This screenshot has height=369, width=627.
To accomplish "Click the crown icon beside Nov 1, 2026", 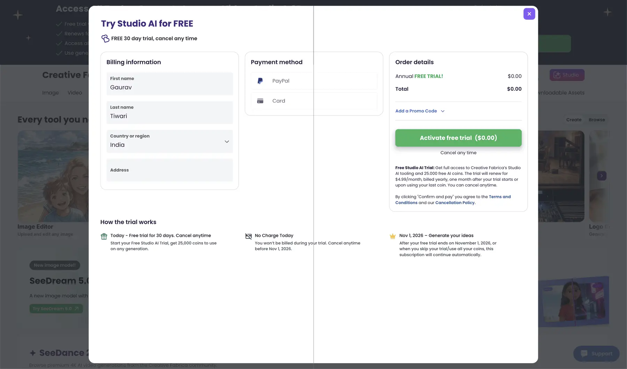I will coord(393,236).
